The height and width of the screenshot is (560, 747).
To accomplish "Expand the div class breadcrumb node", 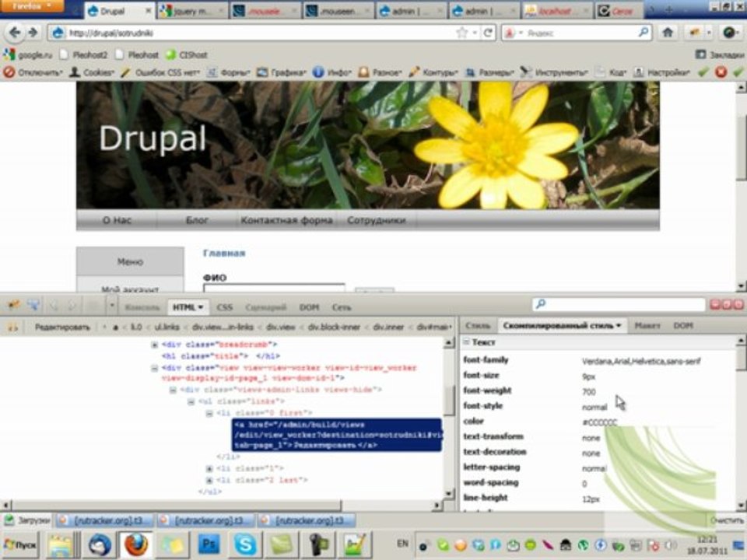I will [154, 345].
